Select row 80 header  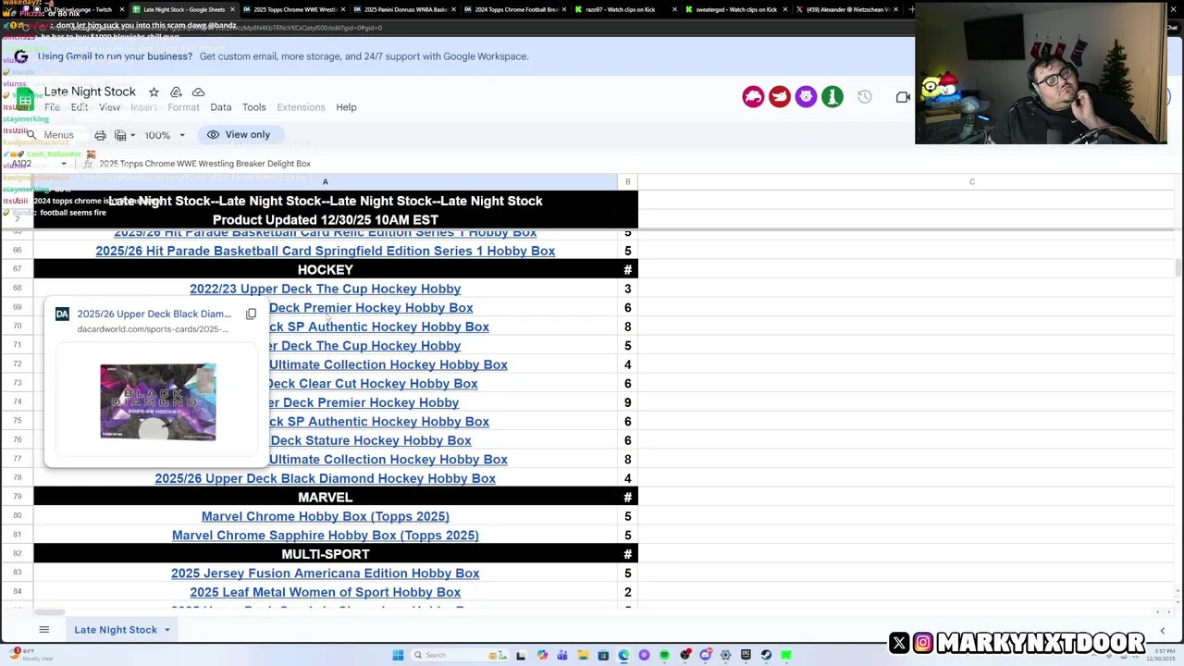point(17,516)
